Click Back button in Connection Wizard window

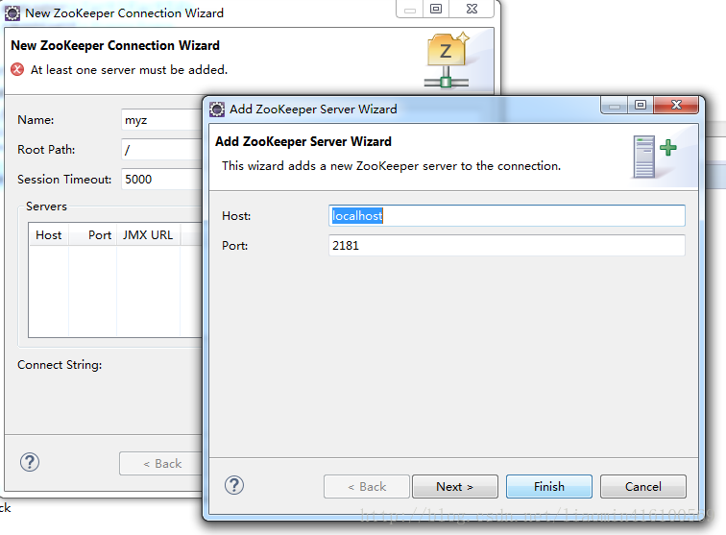pyautogui.click(x=161, y=463)
